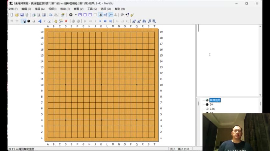Viewport: 270px width, 151px height.
Task: Open the 文件 (F) menu
Action: click(x=13, y=9)
